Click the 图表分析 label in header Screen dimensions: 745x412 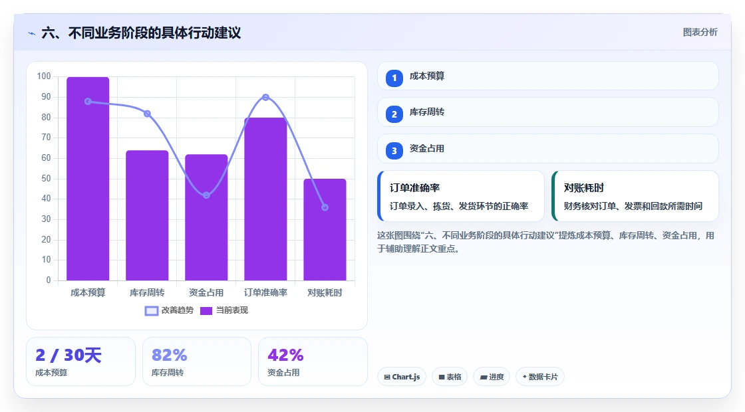[x=700, y=33]
